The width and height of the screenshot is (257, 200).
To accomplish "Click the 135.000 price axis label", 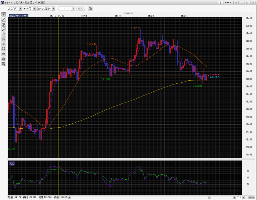I will [x=248, y=33].
